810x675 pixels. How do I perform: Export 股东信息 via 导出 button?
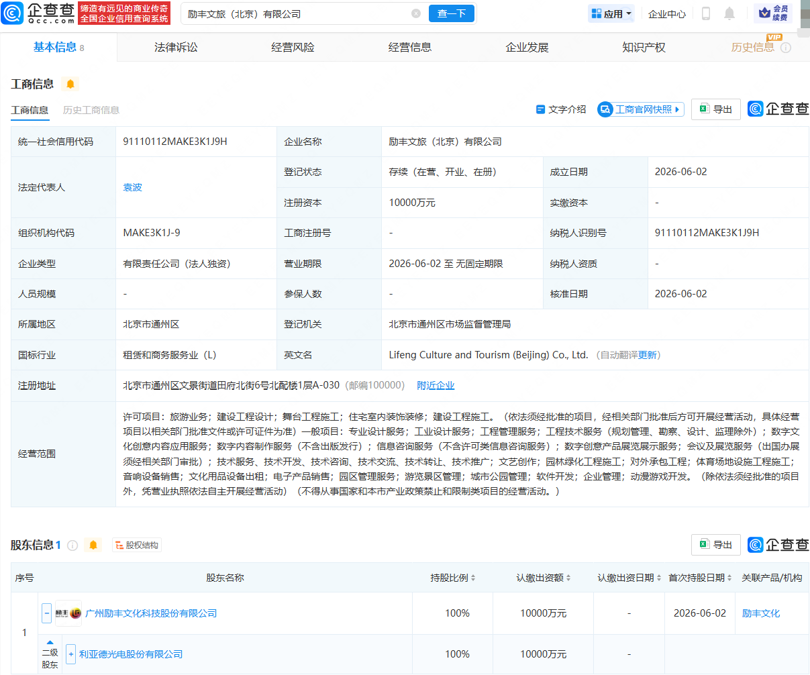click(x=716, y=545)
